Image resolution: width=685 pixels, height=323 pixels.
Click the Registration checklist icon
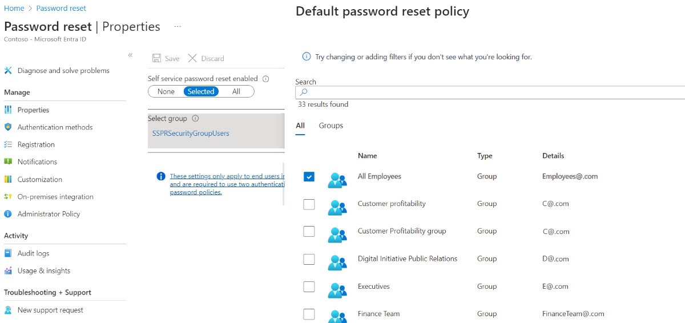tap(8, 145)
